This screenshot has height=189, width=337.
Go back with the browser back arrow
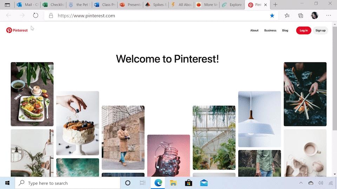pos(8,15)
